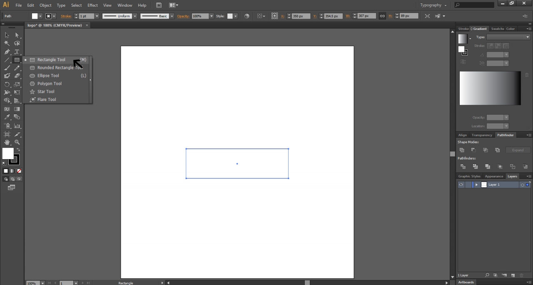This screenshot has width=533, height=285.
Task: Select the Rotate tool
Action: [7, 84]
